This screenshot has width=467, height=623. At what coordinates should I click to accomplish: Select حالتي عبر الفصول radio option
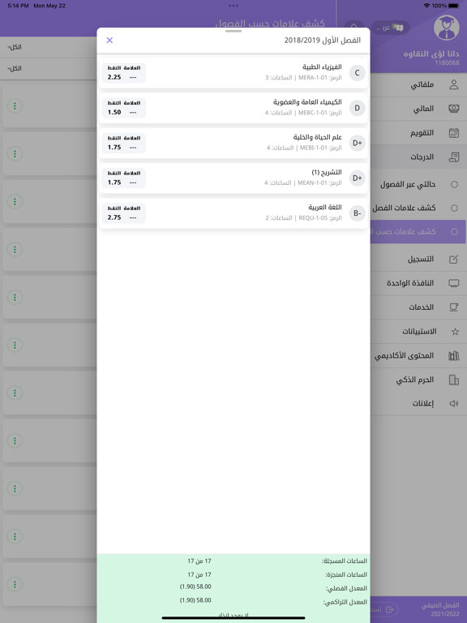(454, 184)
